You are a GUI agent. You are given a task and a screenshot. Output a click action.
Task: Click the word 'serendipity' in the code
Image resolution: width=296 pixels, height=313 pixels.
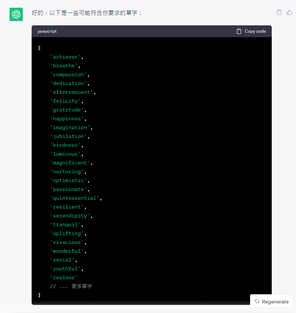[x=70, y=216]
